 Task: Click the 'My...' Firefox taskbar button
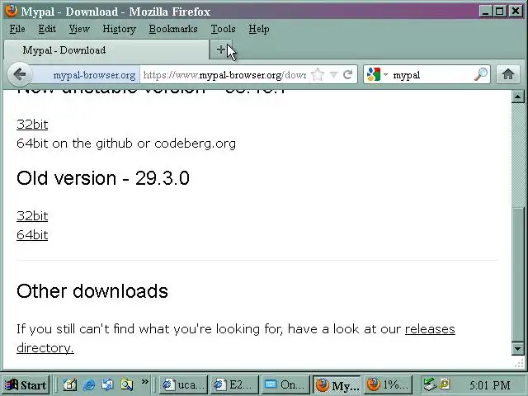tap(337, 384)
